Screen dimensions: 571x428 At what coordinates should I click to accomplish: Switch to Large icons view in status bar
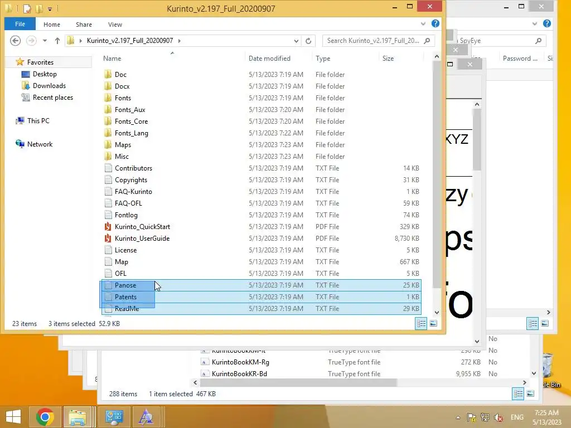[433, 324]
